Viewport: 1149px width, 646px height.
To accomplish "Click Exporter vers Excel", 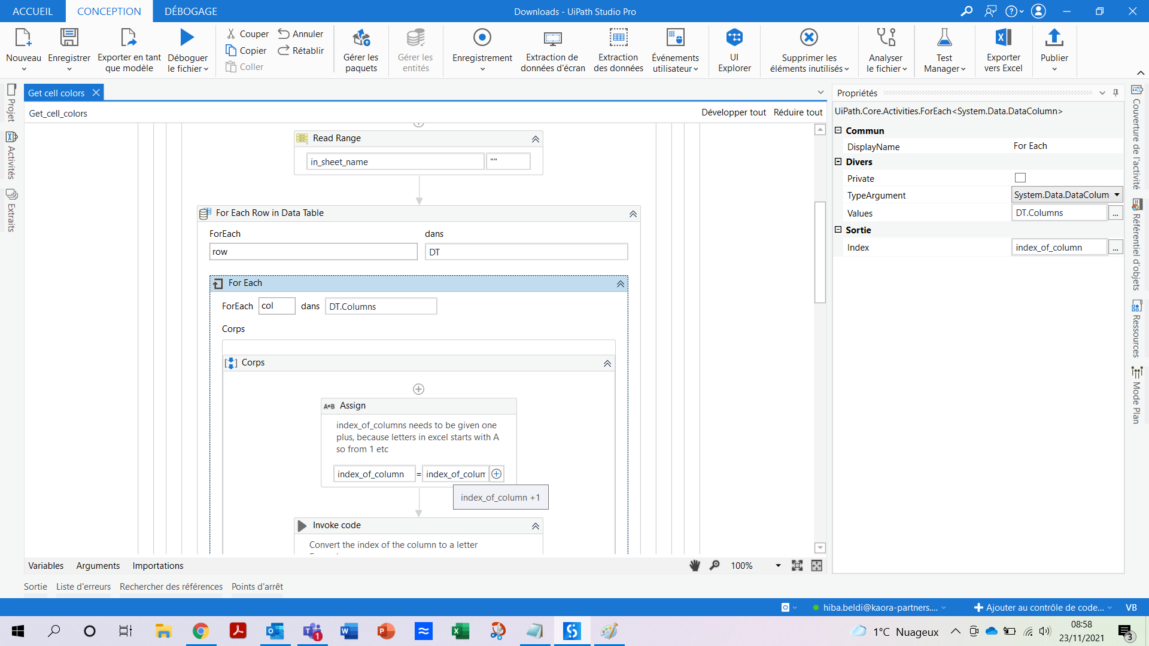I will tap(1004, 50).
